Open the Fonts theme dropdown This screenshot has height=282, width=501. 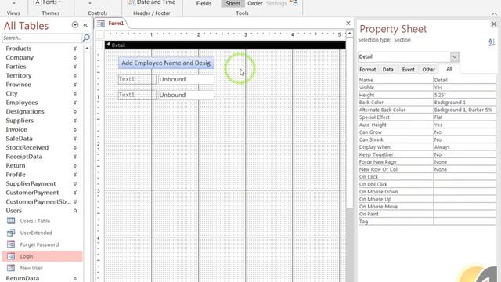point(48,2)
